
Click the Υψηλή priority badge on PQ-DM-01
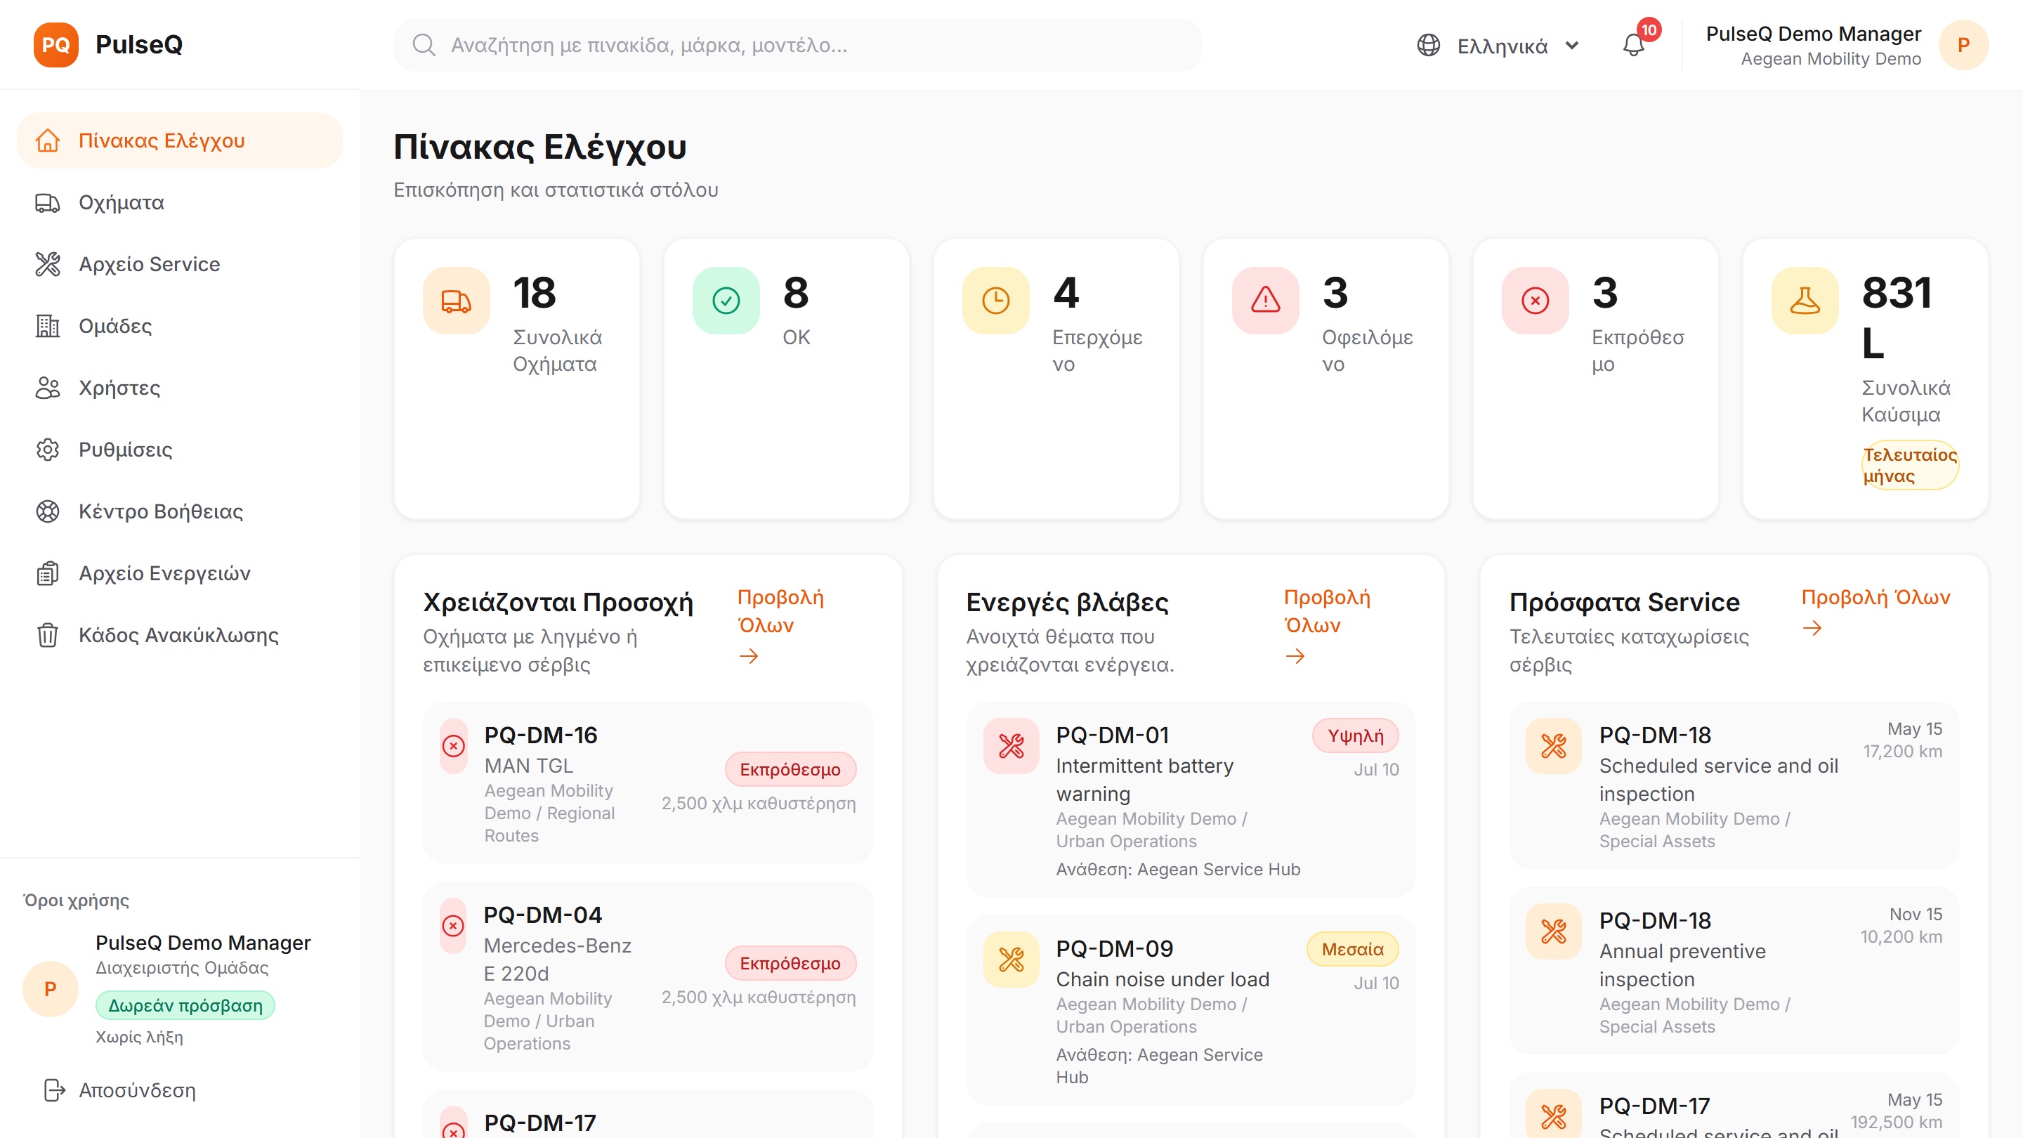point(1355,736)
